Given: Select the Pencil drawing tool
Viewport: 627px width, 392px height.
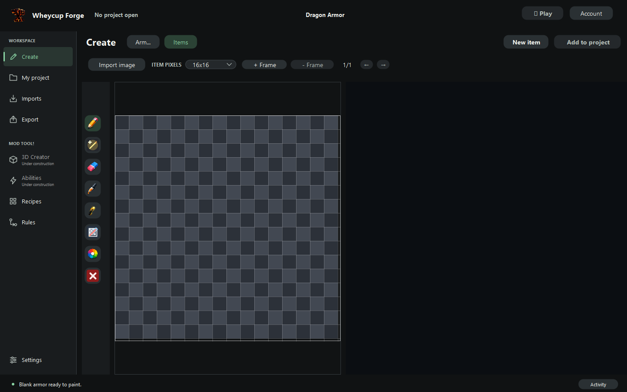Looking at the screenshot, I should pyautogui.click(x=93, y=123).
